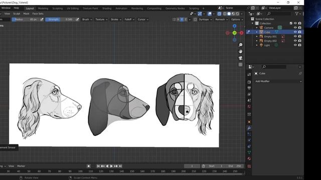Switch to the Layout workspace tab
The image size is (321, 180).
coord(30,8)
